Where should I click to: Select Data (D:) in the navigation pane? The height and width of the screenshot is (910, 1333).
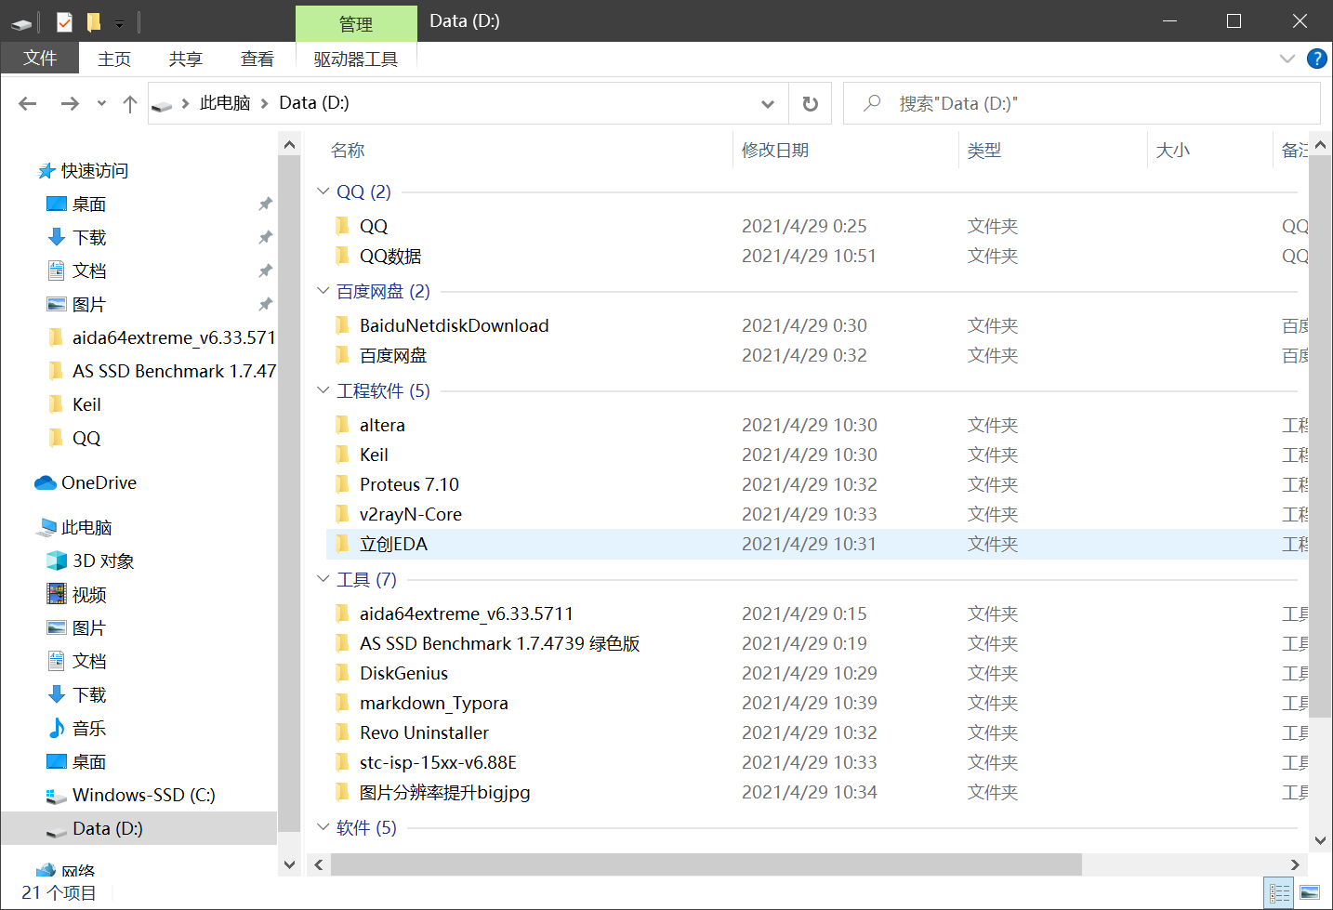pos(139,828)
